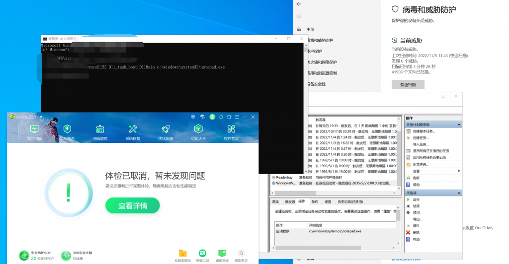Open 搜索更多 search more icon

pyautogui.click(x=241, y=255)
